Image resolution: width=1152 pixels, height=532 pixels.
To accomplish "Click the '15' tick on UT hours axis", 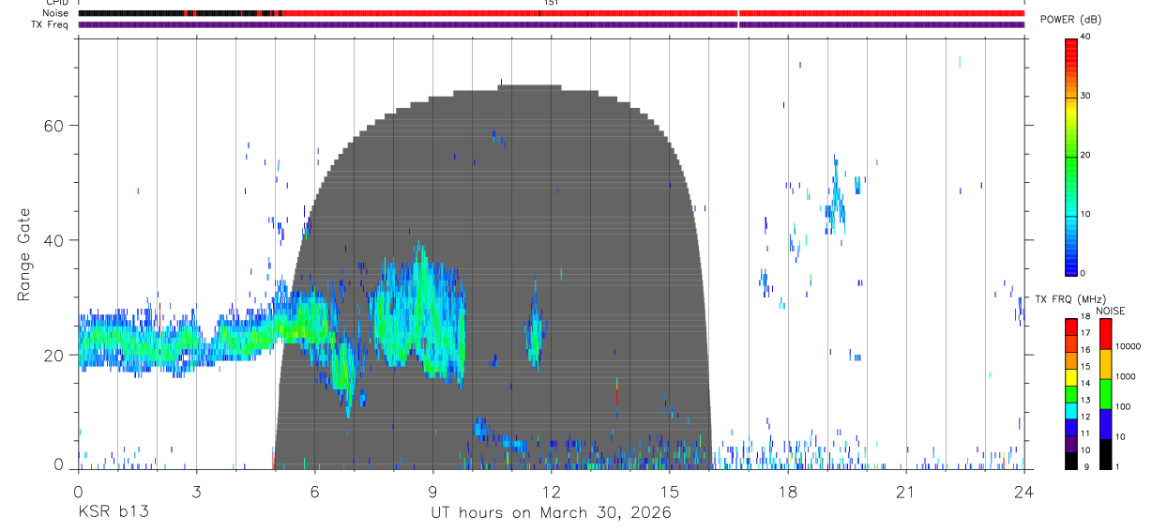I will pyautogui.click(x=669, y=491).
